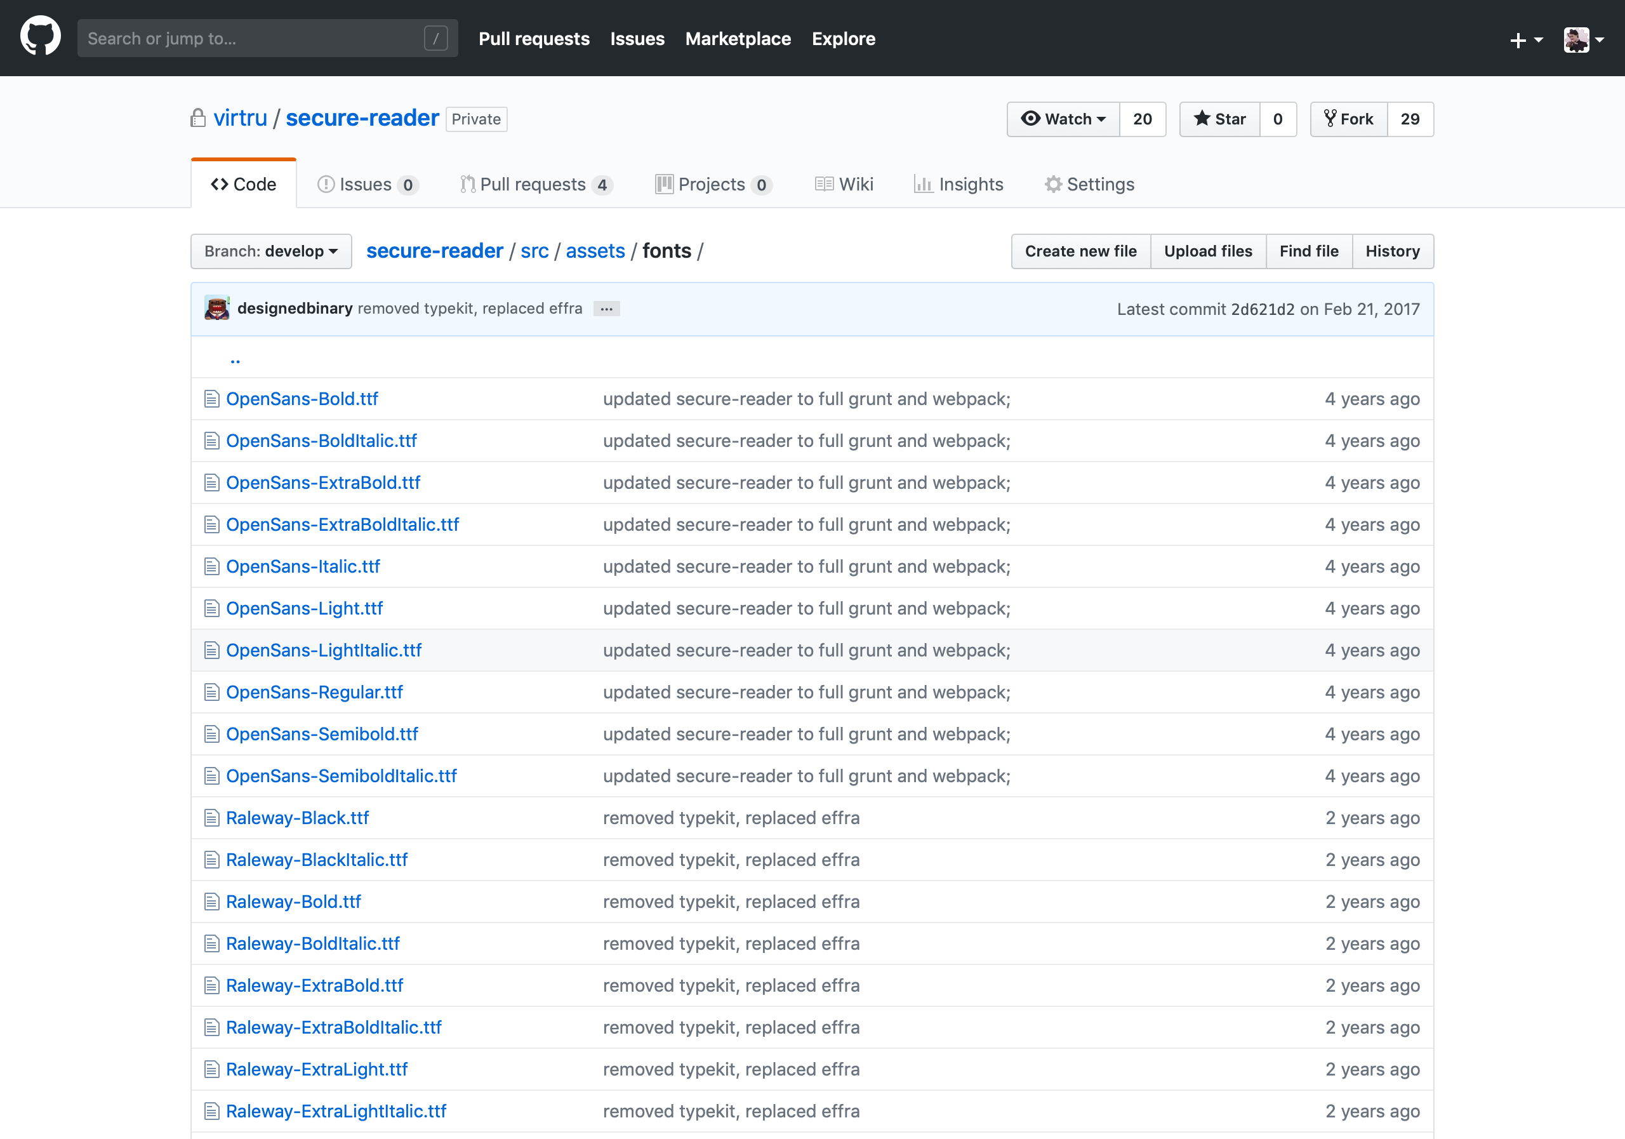1625x1139 pixels.
Task: Open OpenSans-Italic.ttf file
Action: click(x=303, y=566)
